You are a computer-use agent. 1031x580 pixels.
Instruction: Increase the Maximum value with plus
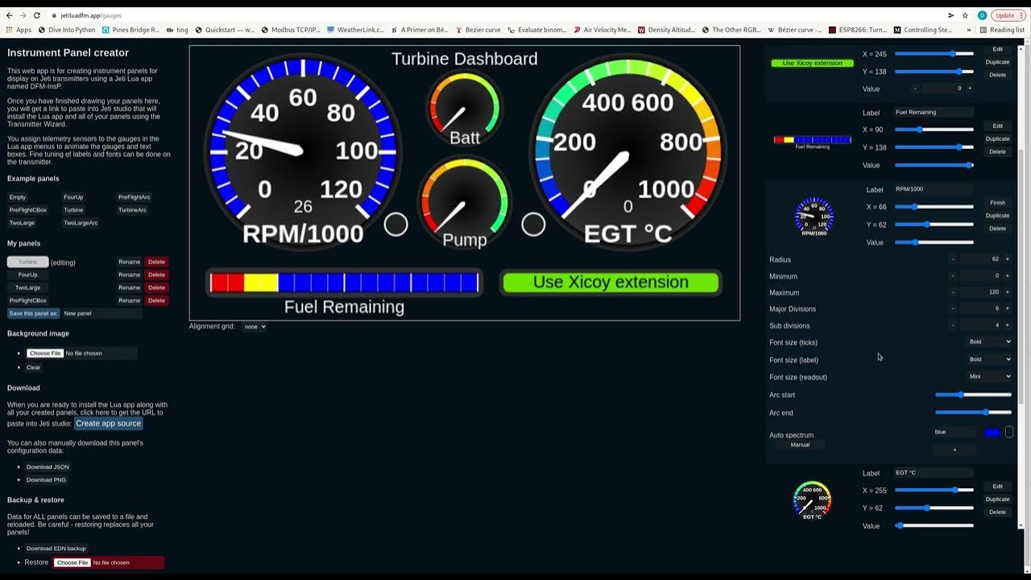1007,292
